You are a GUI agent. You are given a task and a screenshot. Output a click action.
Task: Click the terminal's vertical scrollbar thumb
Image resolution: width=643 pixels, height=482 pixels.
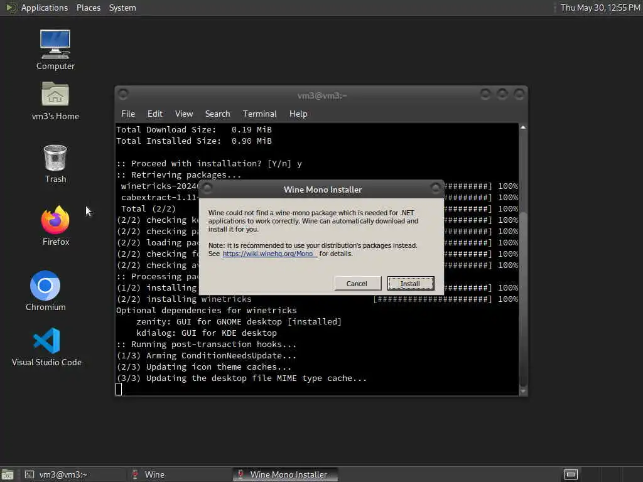tap(523, 299)
